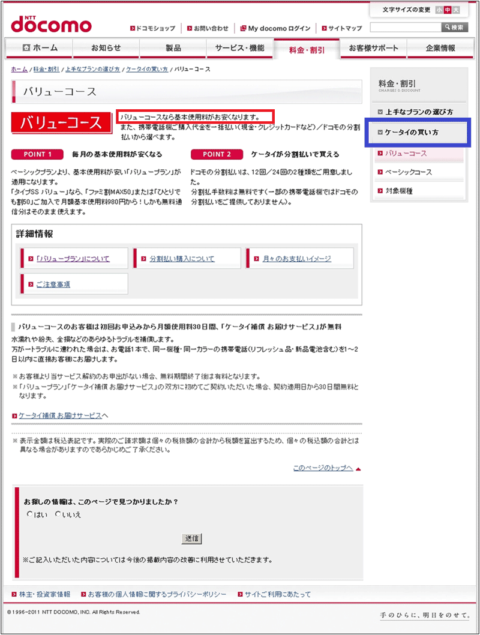Image resolution: width=480 pixels, height=635 pixels.
Task: Click 料金・割引 in the breadcrumb
Action: pos(46,69)
